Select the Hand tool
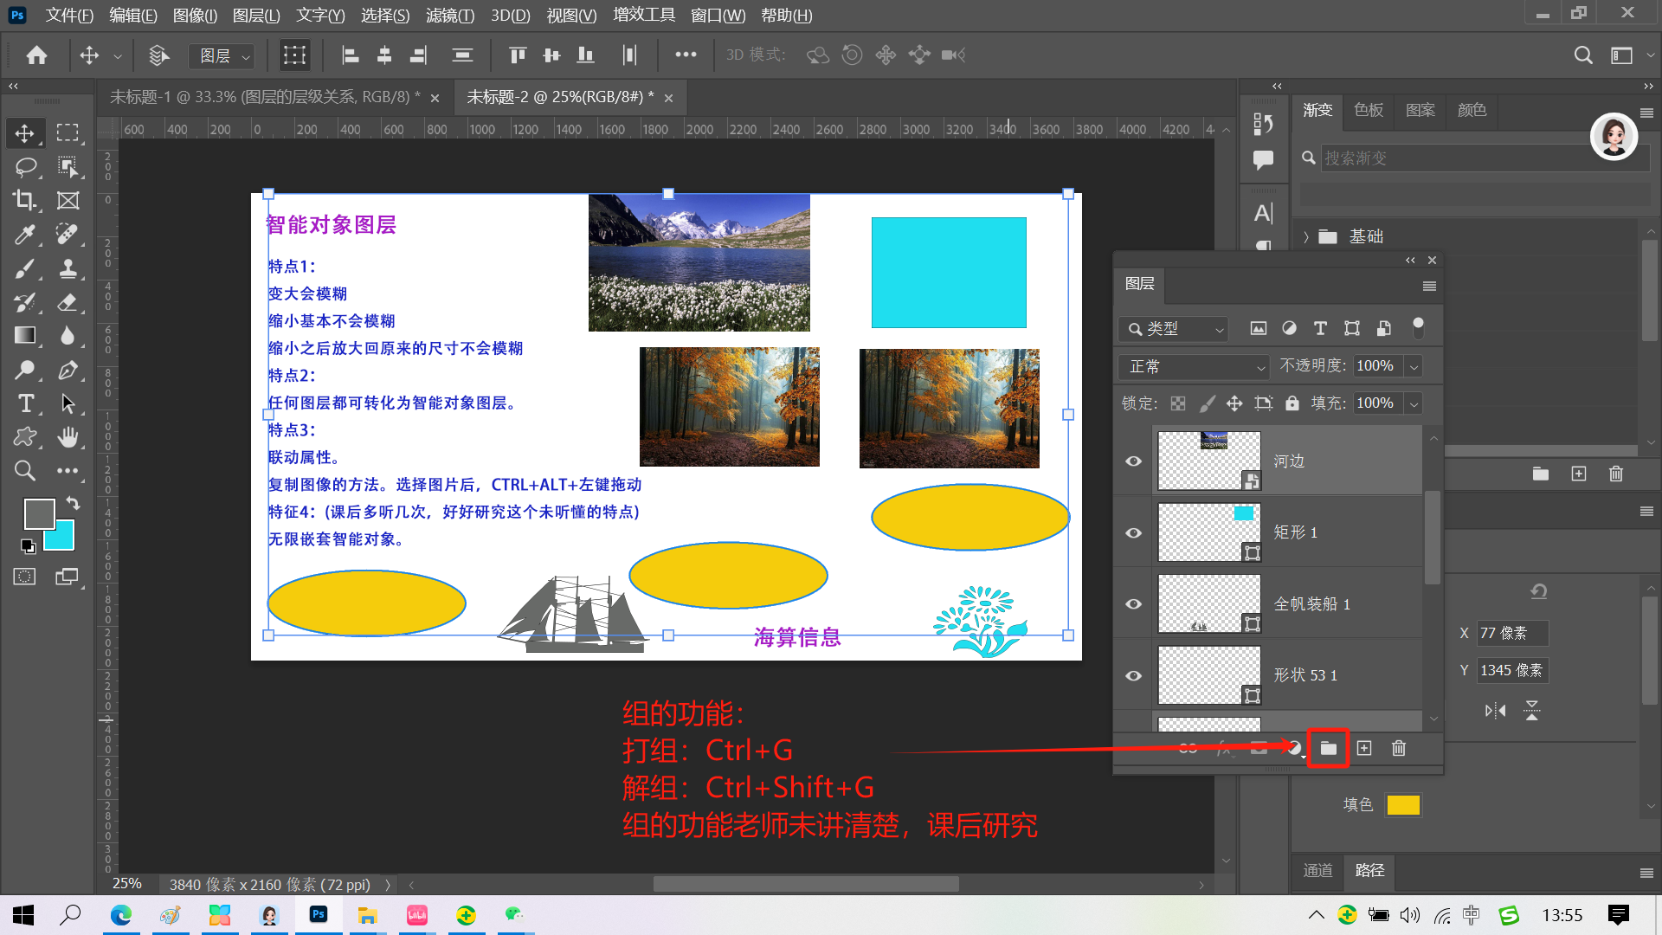Screen dimensions: 1662x935 68,437
